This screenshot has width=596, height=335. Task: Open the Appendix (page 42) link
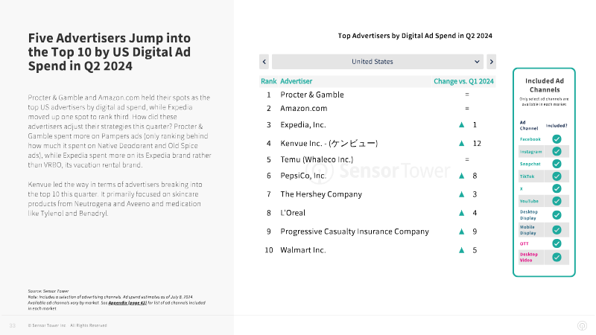(x=127, y=303)
